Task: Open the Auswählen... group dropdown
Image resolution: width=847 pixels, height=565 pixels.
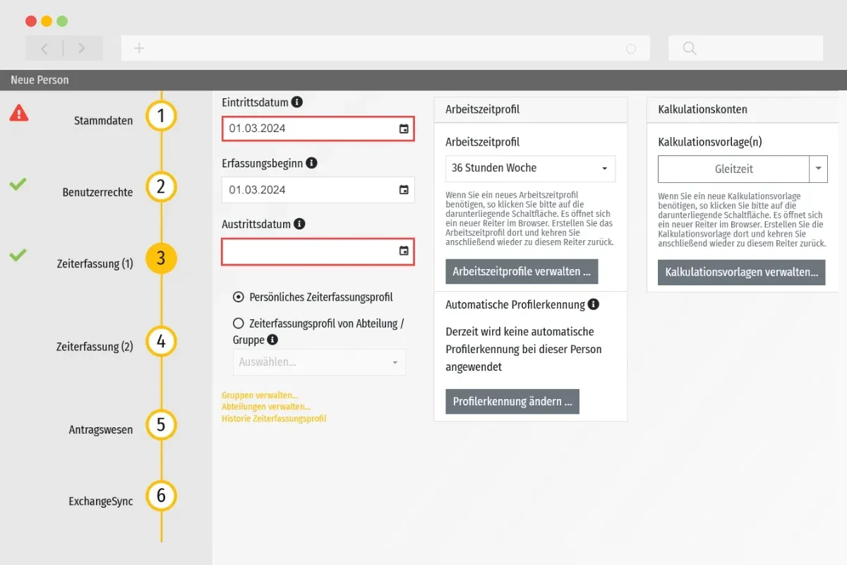Action: [x=320, y=362]
